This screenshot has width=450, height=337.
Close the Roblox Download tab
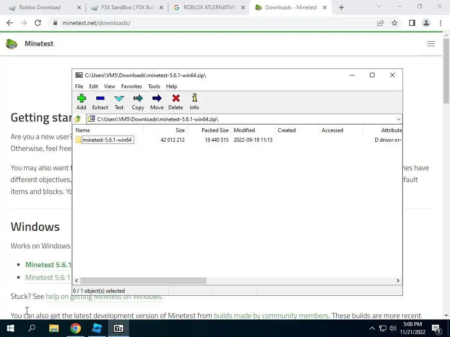79,8
